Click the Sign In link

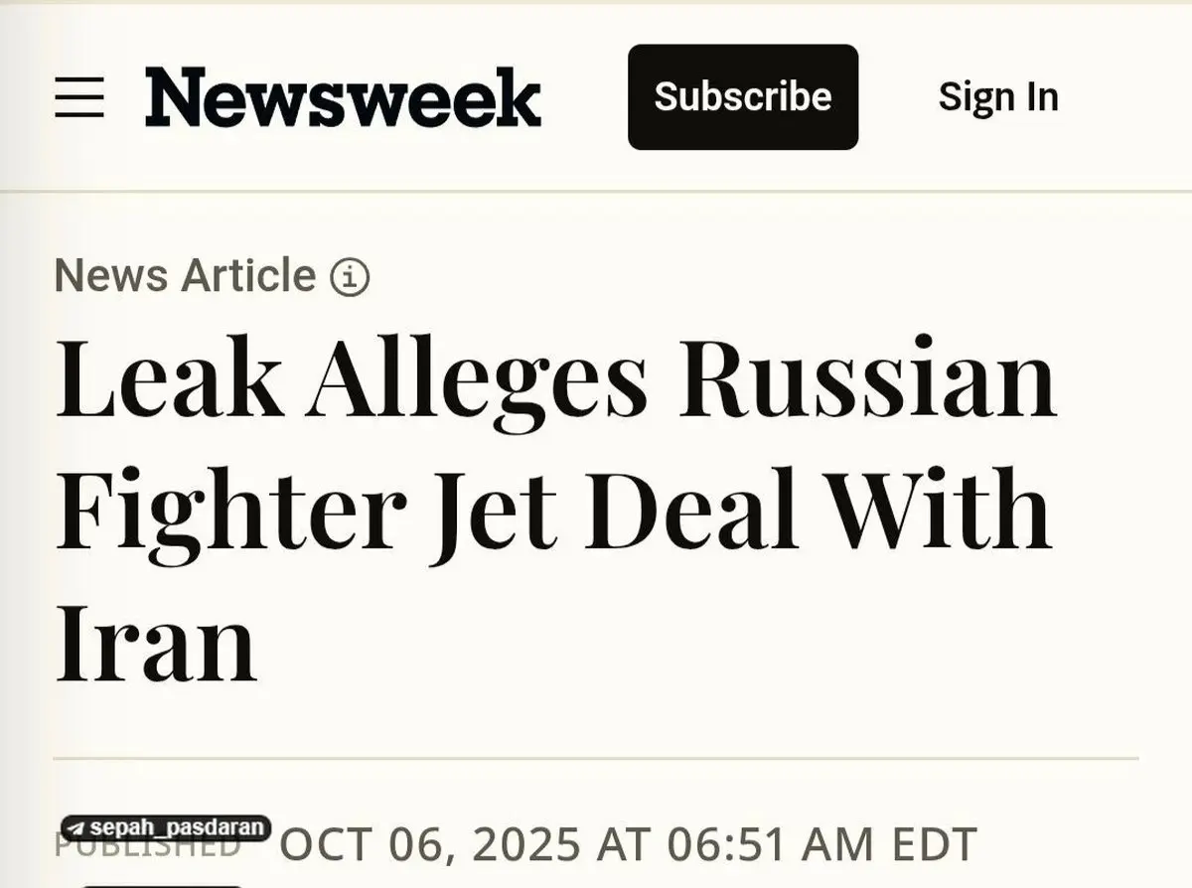tap(997, 97)
